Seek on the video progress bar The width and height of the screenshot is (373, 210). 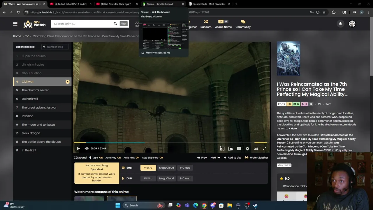point(170,143)
